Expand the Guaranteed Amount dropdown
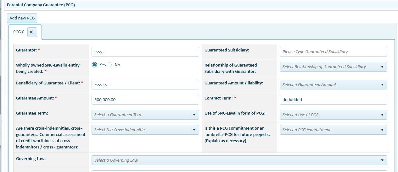 (333, 85)
